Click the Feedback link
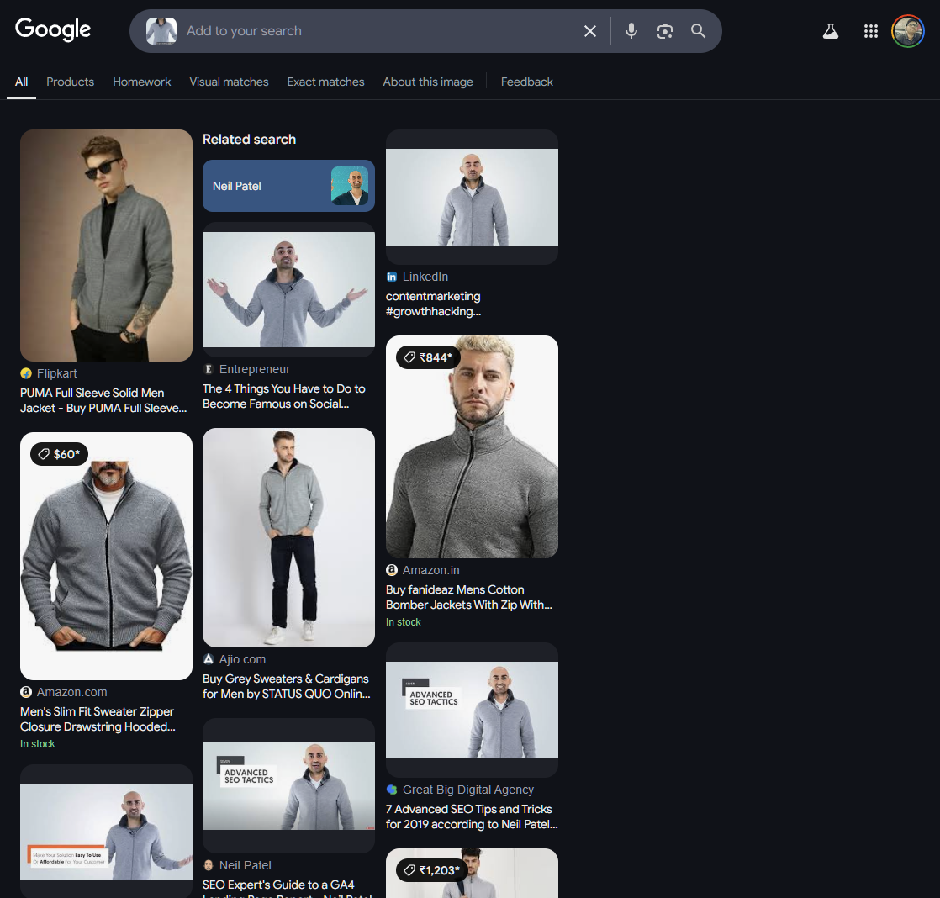This screenshot has height=898, width=940. [x=526, y=82]
